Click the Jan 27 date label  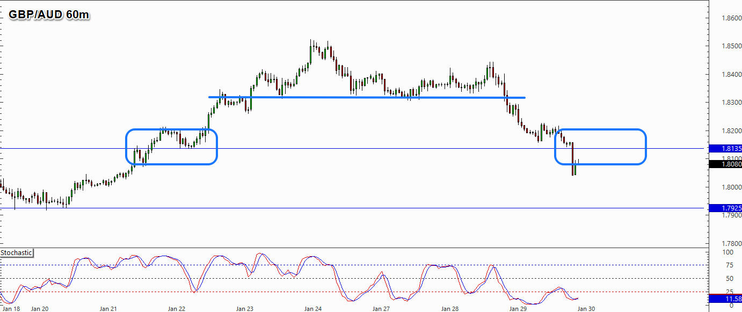[x=381, y=309]
